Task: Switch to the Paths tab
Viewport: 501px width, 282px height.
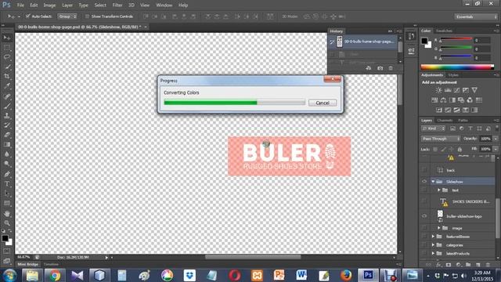Action: click(x=463, y=120)
